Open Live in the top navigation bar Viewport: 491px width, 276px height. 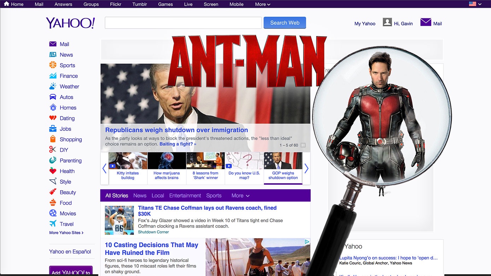pos(188,4)
